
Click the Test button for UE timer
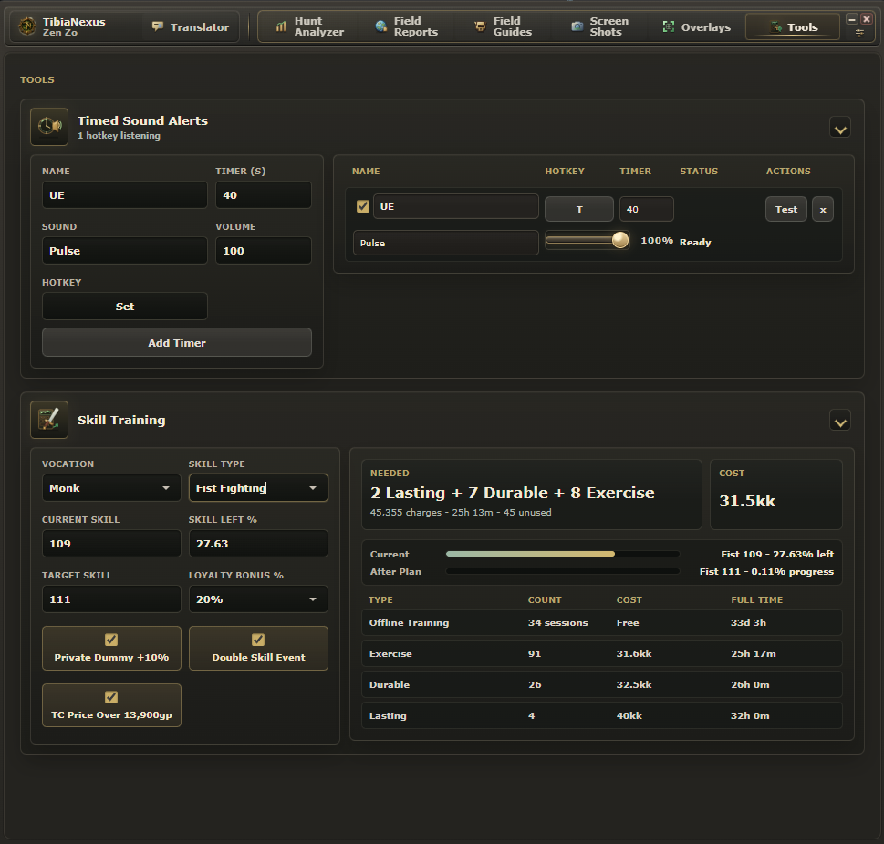pyautogui.click(x=785, y=209)
